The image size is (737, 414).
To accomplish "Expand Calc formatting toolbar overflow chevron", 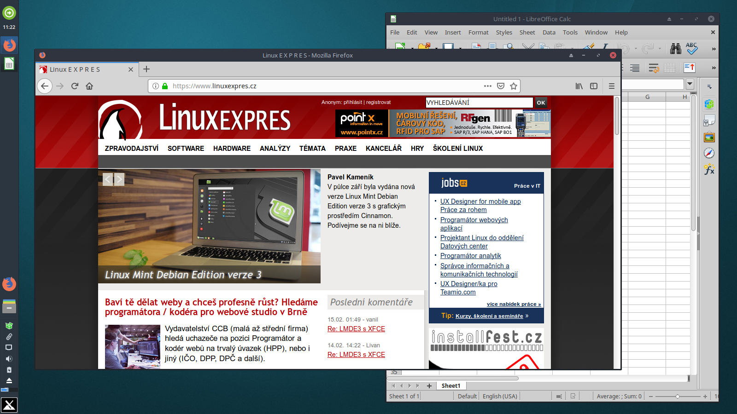I will [x=714, y=68].
